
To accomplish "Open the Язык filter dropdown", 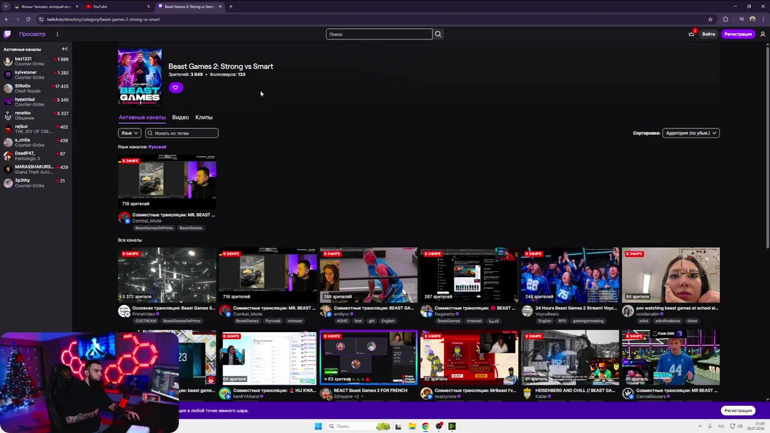I will 129,133.
